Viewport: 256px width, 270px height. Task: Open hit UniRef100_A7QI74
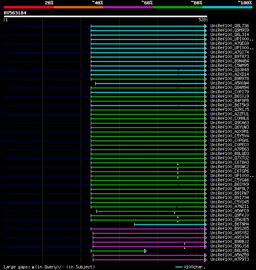pos(230,52)
